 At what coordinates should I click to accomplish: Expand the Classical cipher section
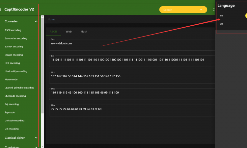click(x=36, y=138)
